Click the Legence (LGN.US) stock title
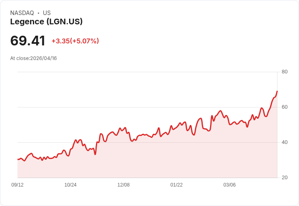299x206 pixels. (46, 21)
